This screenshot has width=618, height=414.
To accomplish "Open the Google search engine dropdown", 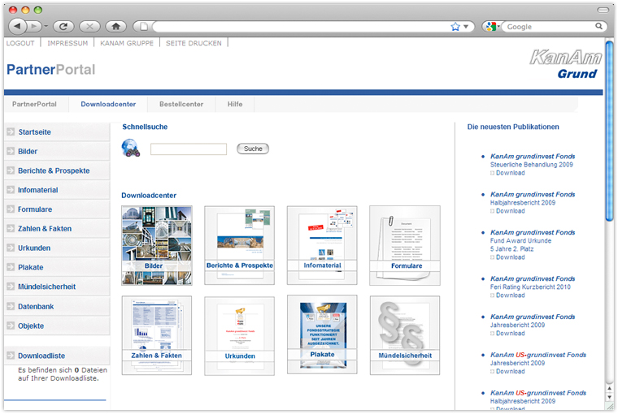I will pyautogui.click(x=492, y=27).
